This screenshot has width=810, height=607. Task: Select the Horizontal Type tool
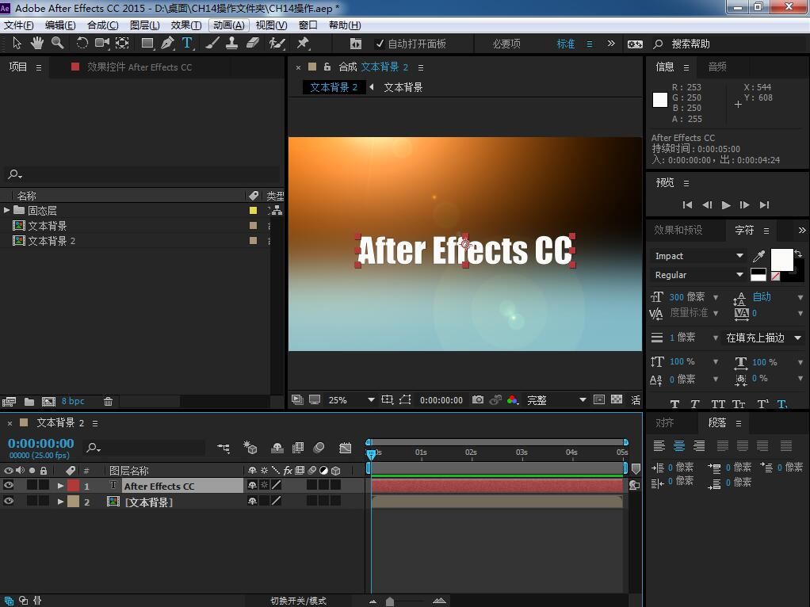pyautogui.click(x=187, y=44)
